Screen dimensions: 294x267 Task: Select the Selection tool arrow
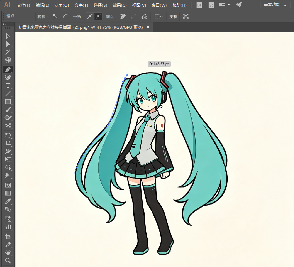[8, 36]
